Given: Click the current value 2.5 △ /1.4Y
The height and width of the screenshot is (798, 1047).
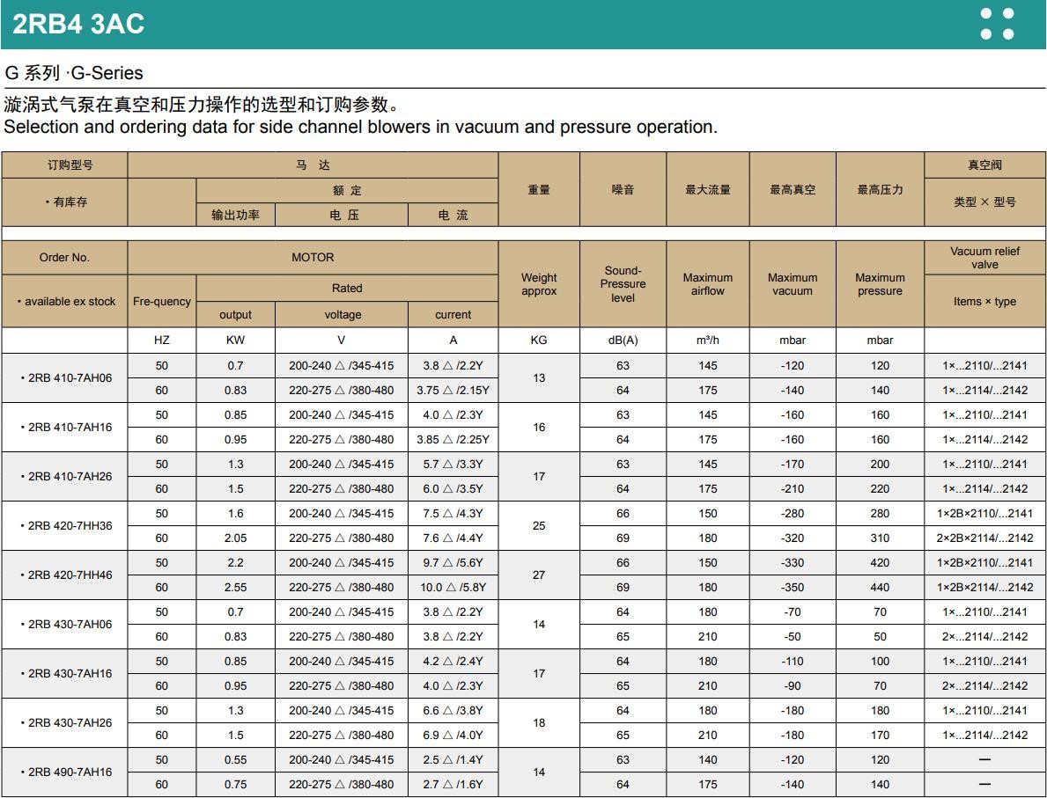Looking at the screenshot, I should coord(453,760).
